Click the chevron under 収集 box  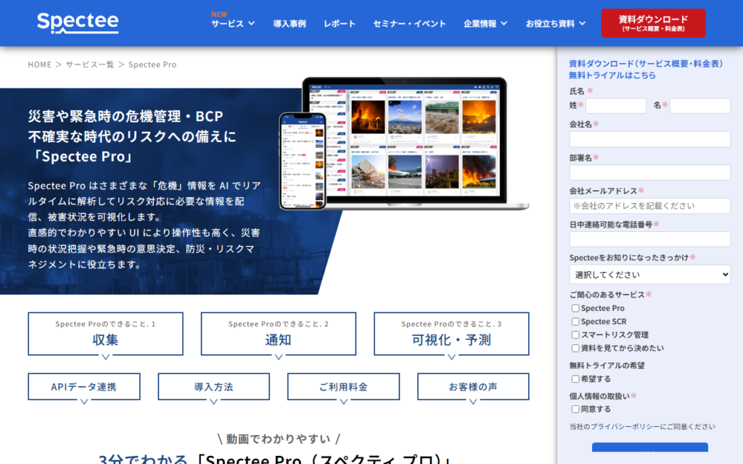point(105,357)
